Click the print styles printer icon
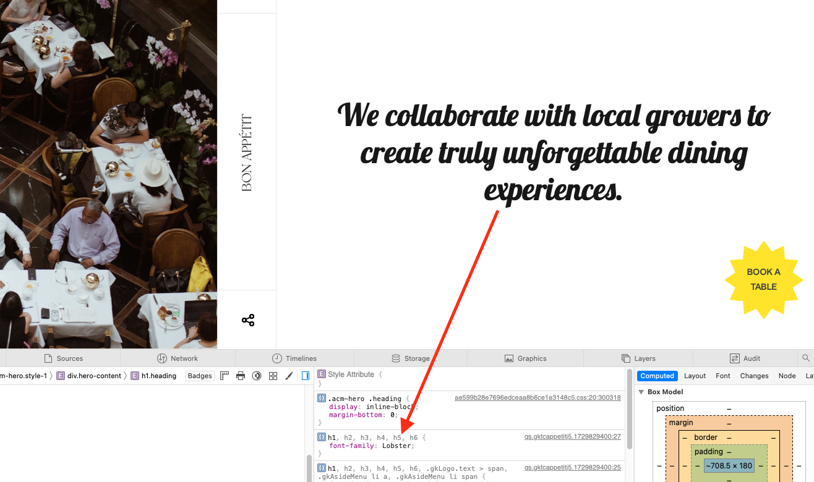The height and width of the screenshot is (482, 814). coord(241,376)
